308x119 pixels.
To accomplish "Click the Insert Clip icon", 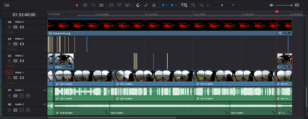I will coord(111,5).
